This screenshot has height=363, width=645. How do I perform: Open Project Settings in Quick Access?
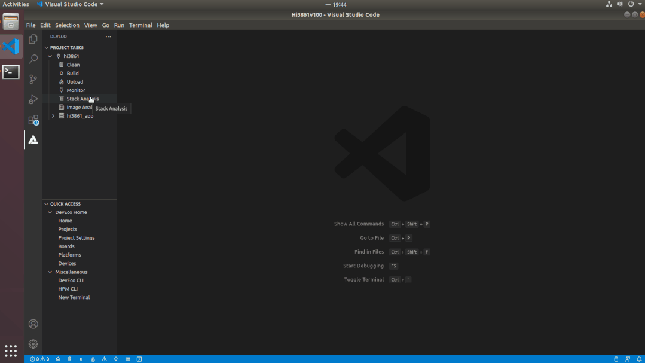(x=77, y=238)
